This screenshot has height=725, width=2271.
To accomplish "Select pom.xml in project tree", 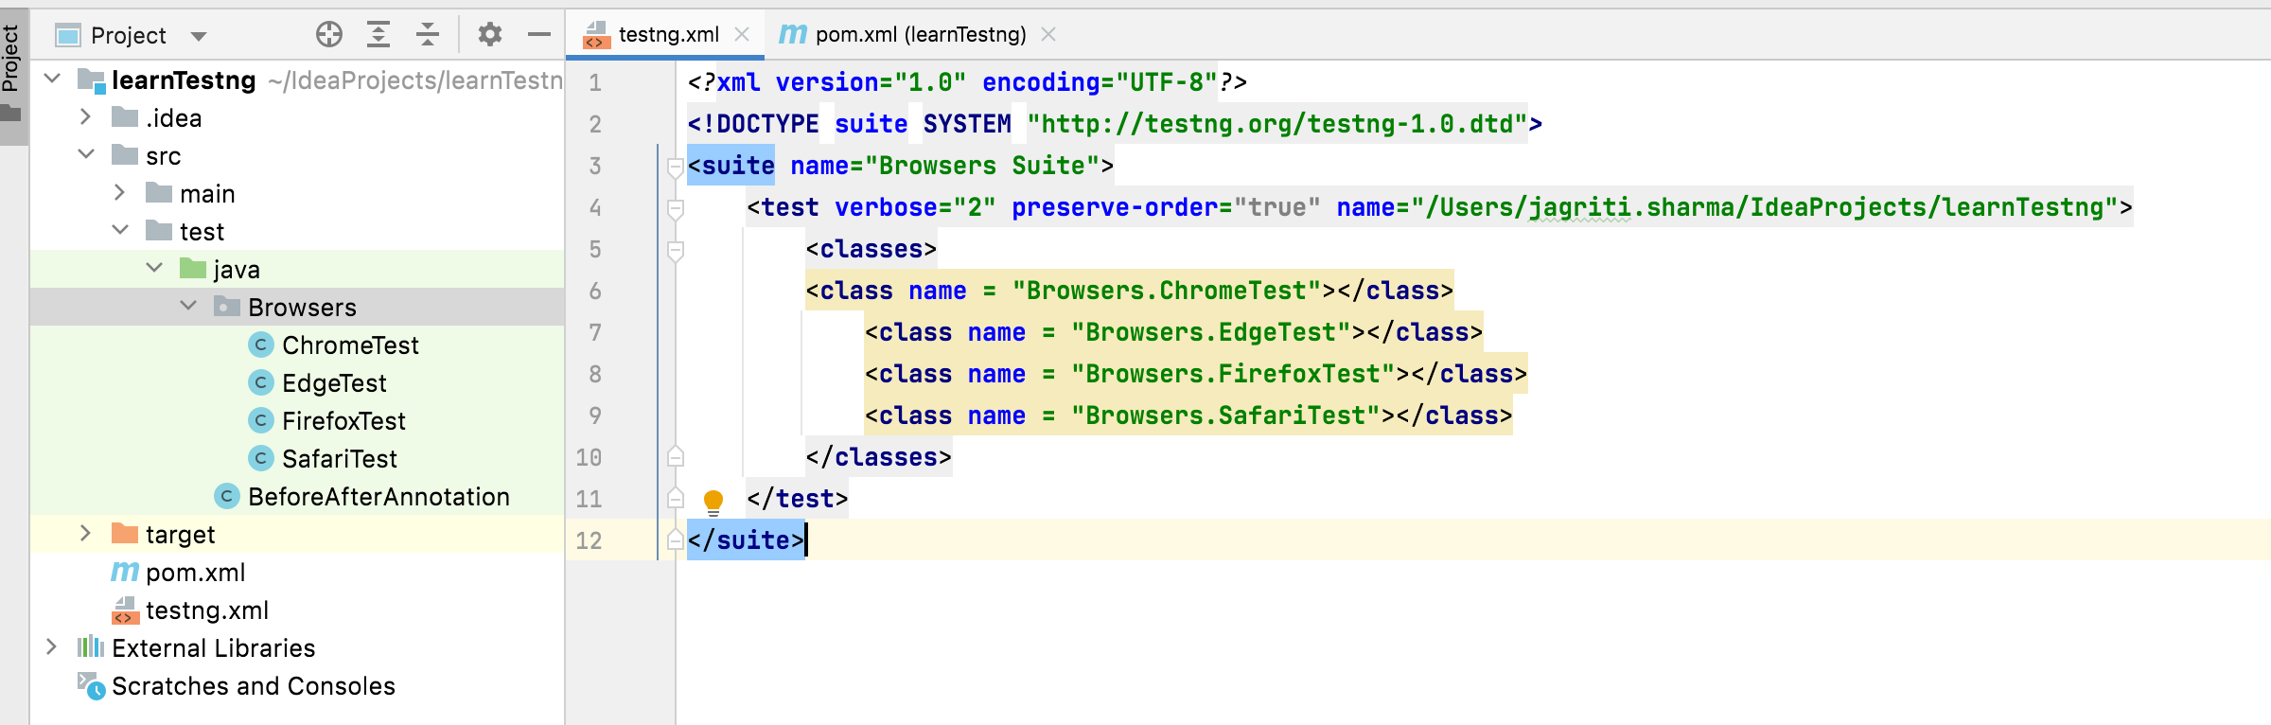I will [196, 573].
